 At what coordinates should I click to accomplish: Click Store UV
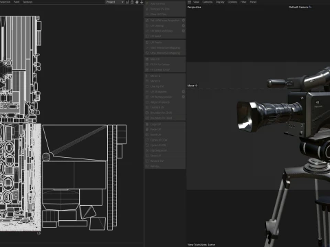click(x=165, y=156)
